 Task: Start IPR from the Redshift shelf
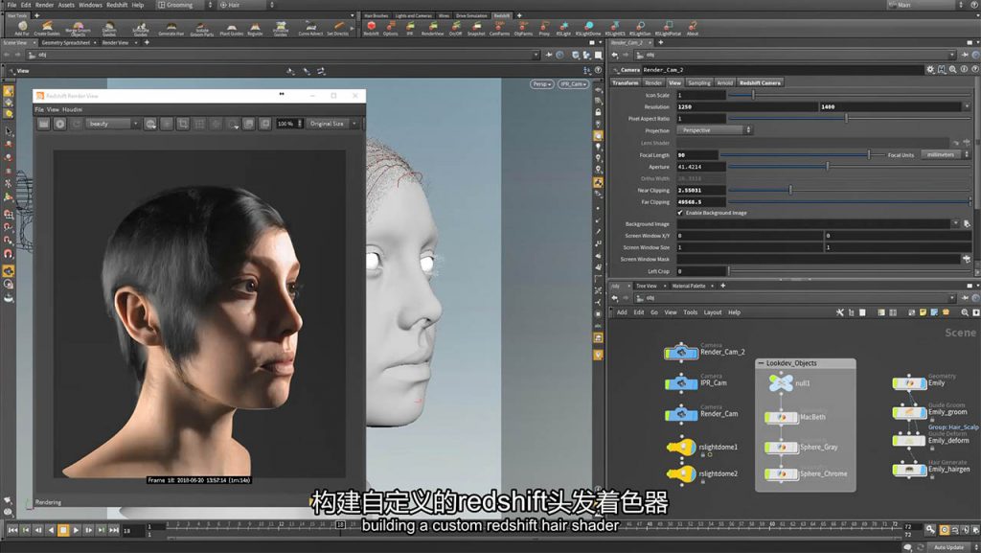(410, 28)
